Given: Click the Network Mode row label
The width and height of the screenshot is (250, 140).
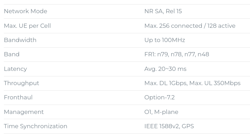Looking at the screenshot, I should (25, 11).
